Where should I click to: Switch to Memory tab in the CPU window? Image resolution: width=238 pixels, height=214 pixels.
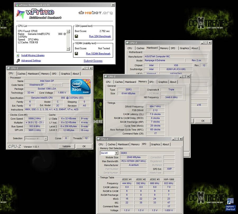click(x=45, y=74)
